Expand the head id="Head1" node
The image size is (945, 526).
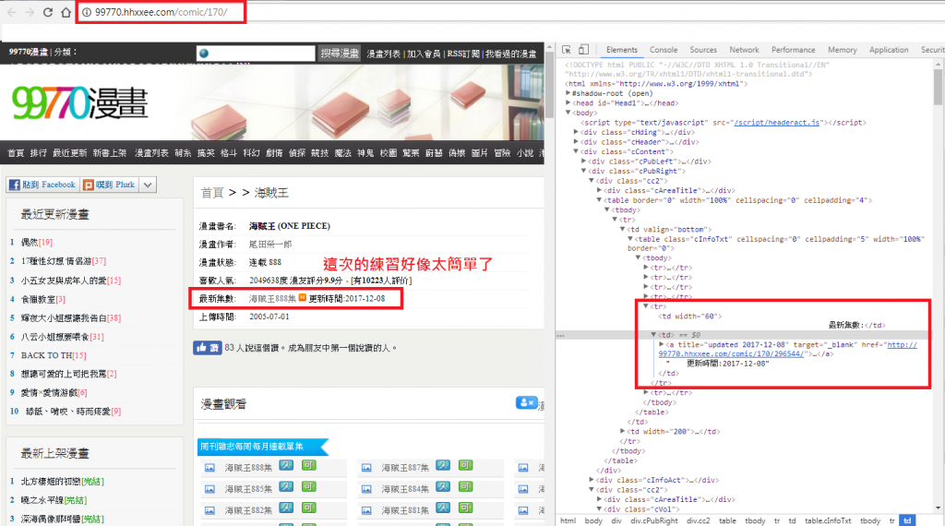568,103
